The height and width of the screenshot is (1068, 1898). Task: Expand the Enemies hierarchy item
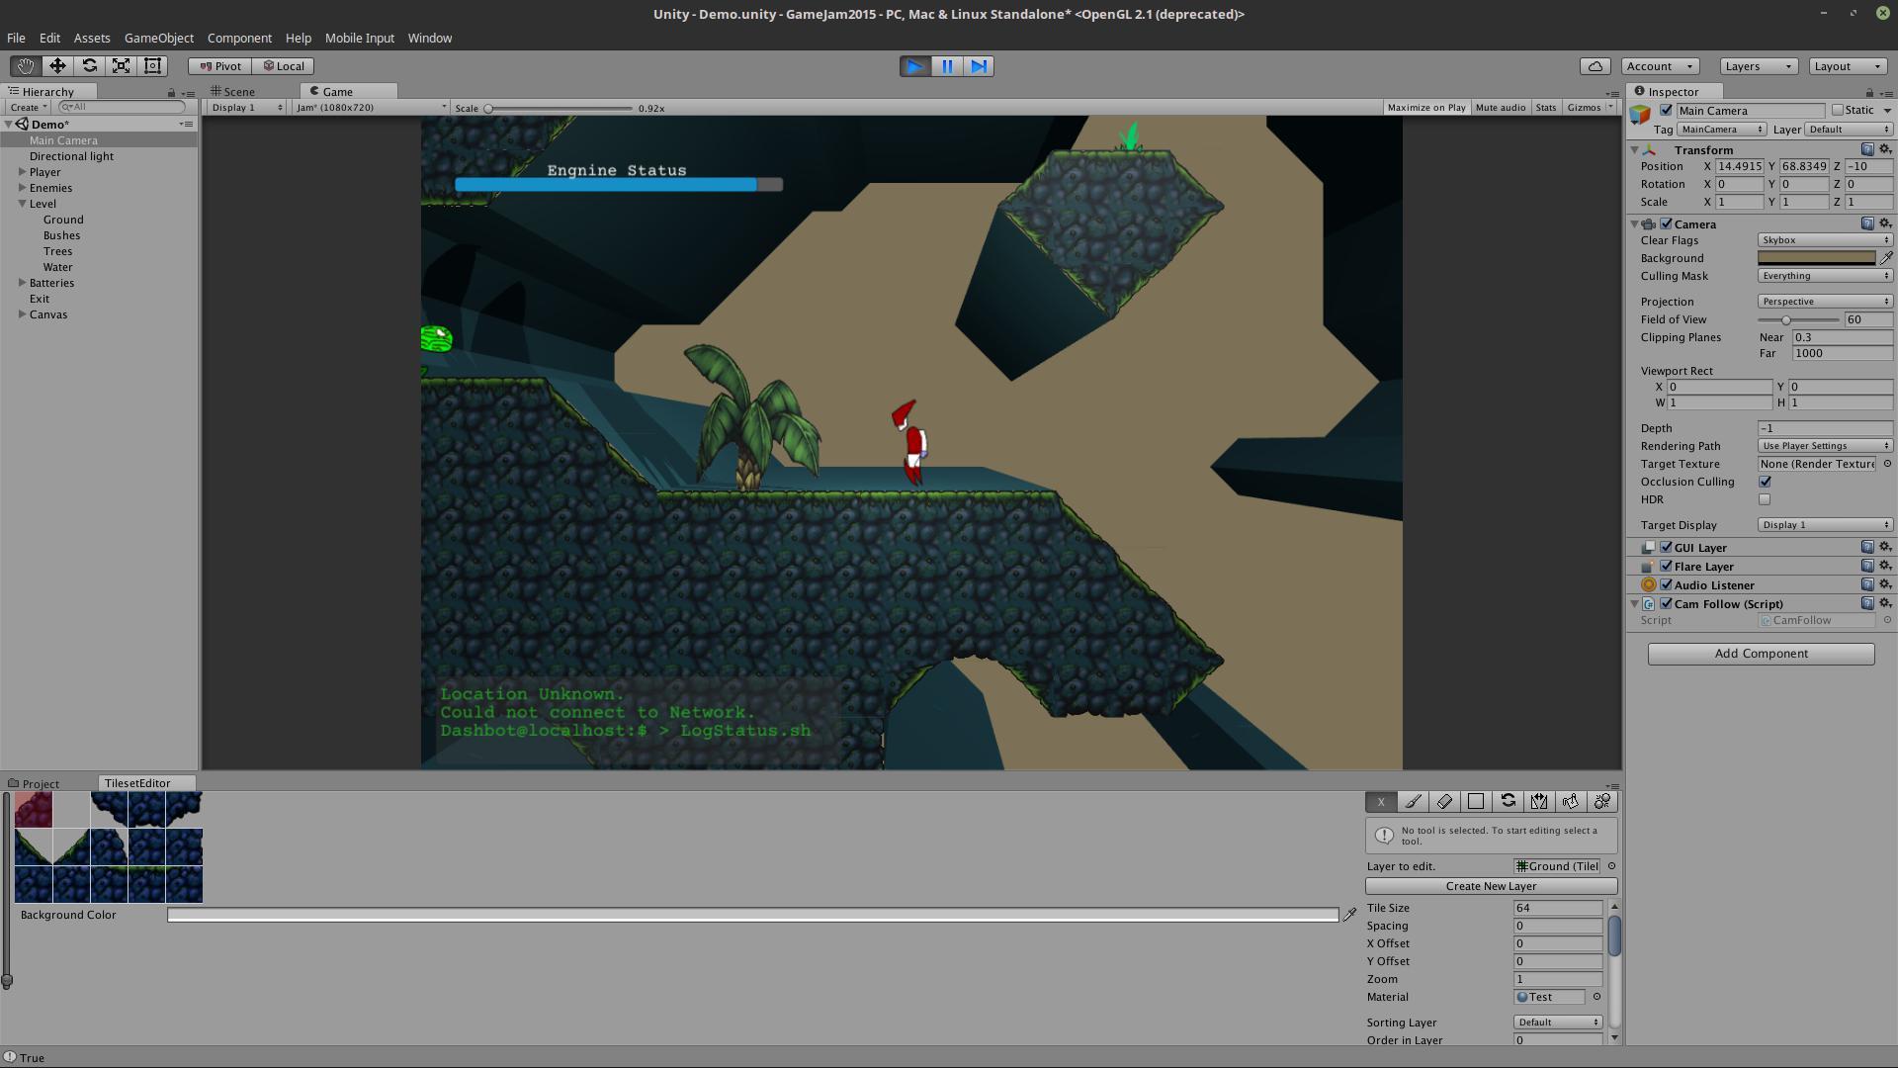pos(23,188)
